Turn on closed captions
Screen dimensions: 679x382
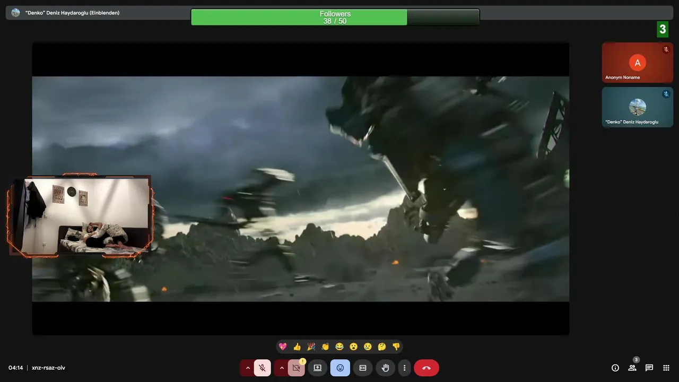point(363,368)
